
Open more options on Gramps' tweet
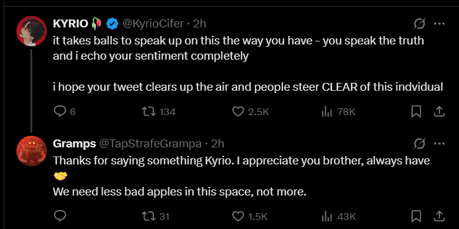439,144
